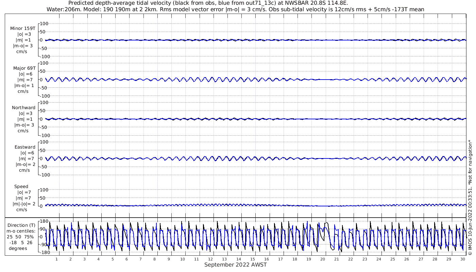Click the 'm-o centiles:' label
Image resolution: width=476 pixels, height=272 pixels.
(x=21, y=231)
